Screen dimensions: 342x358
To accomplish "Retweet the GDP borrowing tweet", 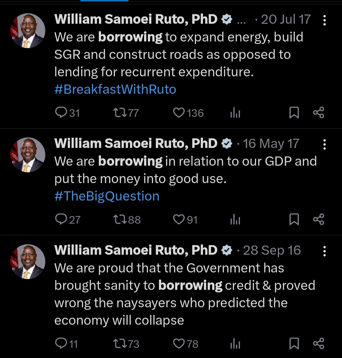I will click(119, 219).
